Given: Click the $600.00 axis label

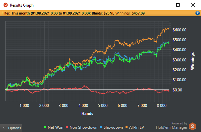Looking at the screenshot, I should tap(180, 30).
